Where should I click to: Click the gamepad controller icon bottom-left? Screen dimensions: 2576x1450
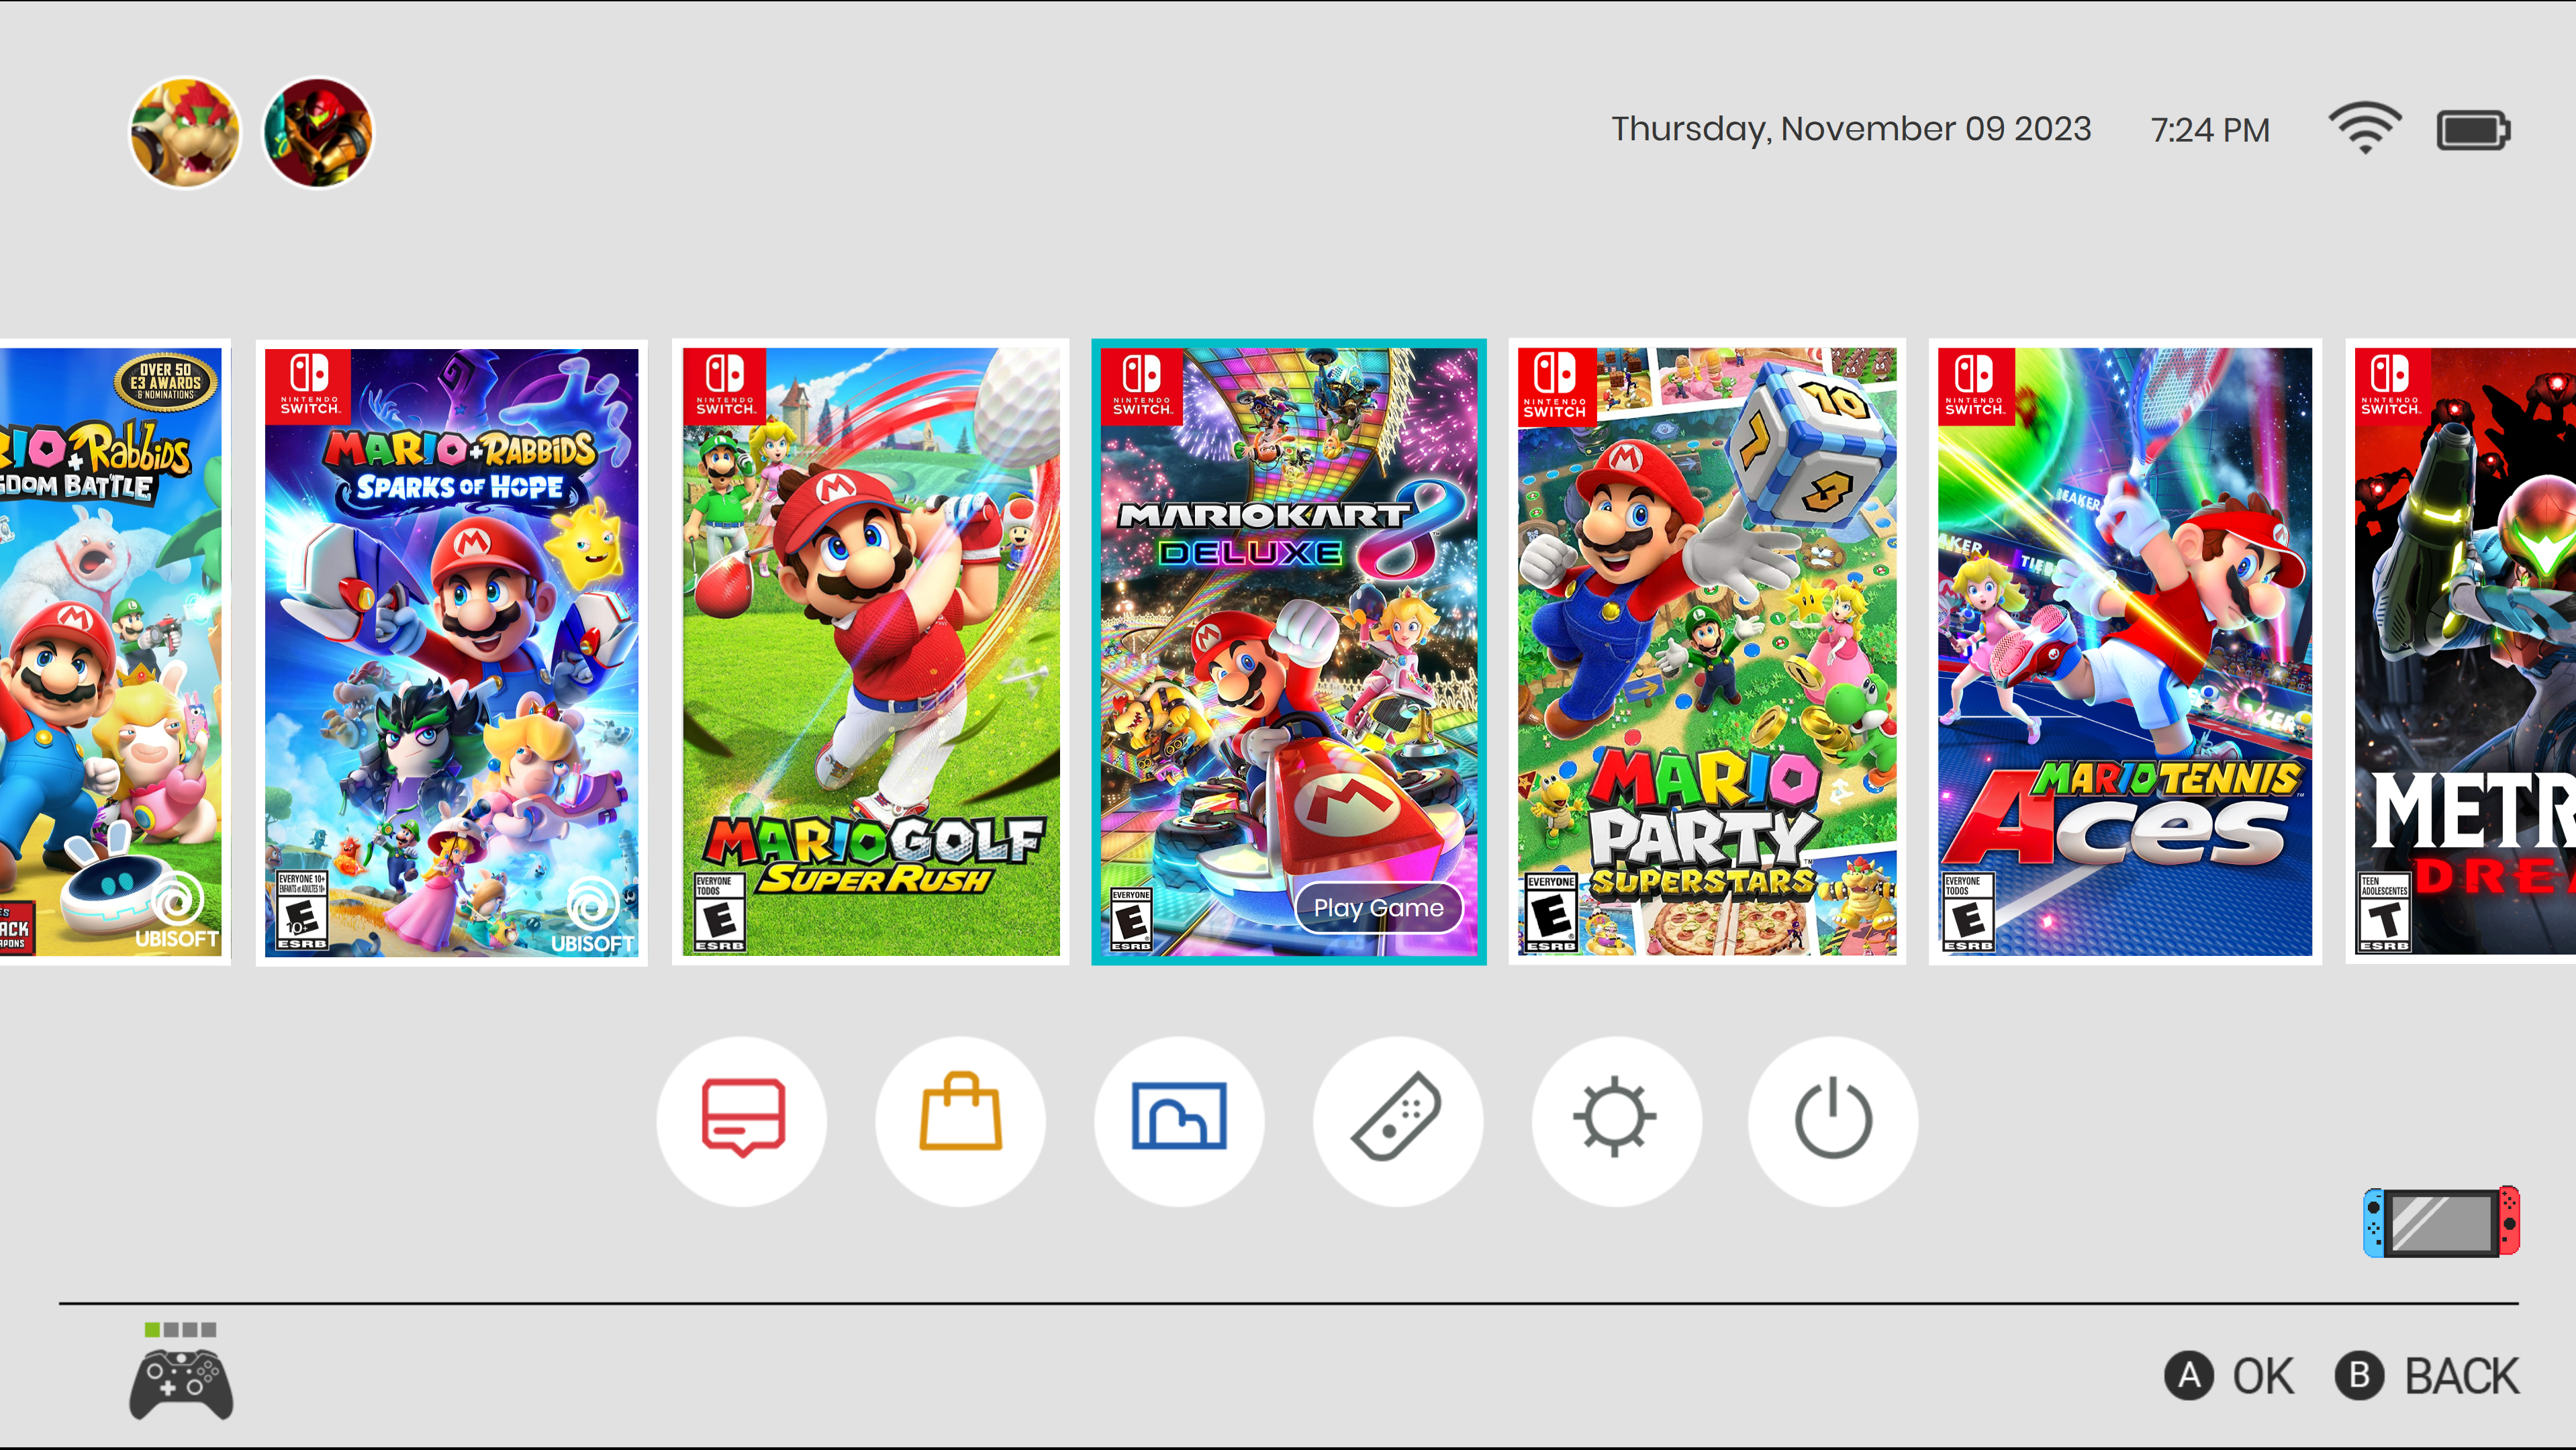point(181,1383)
